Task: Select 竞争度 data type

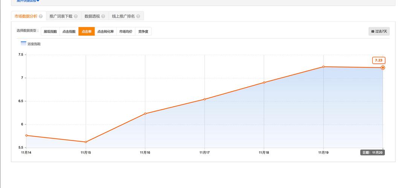Action: (143, 32)
